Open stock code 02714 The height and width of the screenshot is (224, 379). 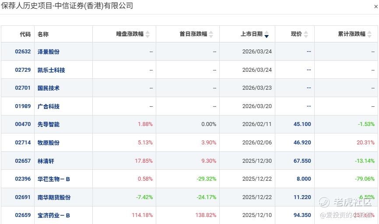(23, 142)
